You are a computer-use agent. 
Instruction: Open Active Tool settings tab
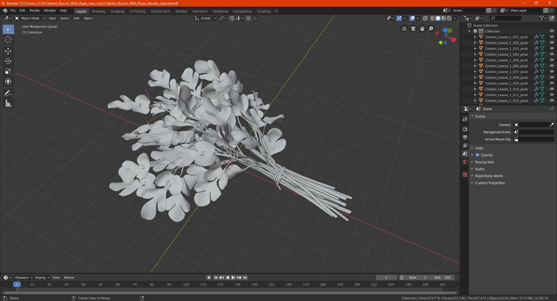465,119
